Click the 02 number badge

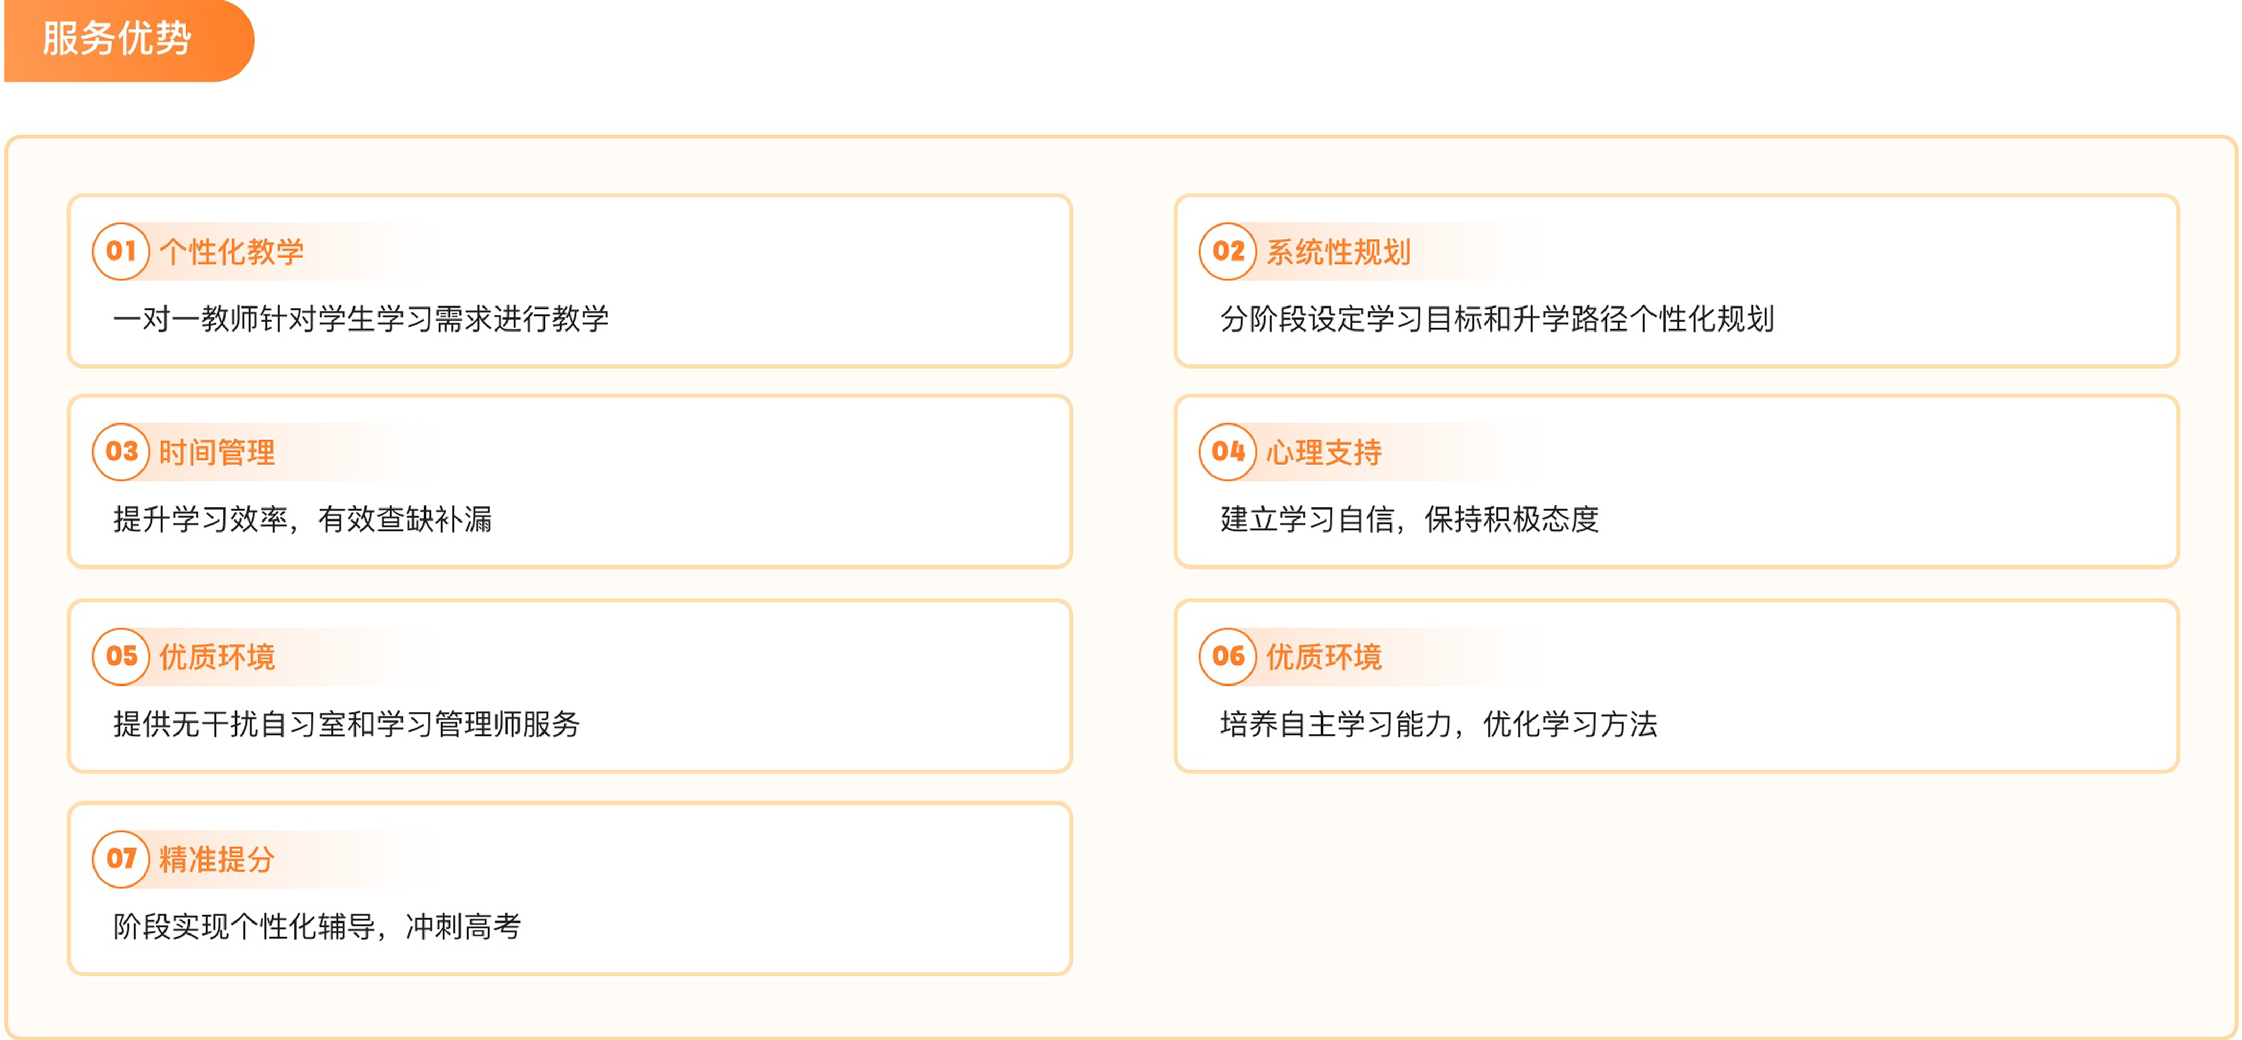[1228, 252]
